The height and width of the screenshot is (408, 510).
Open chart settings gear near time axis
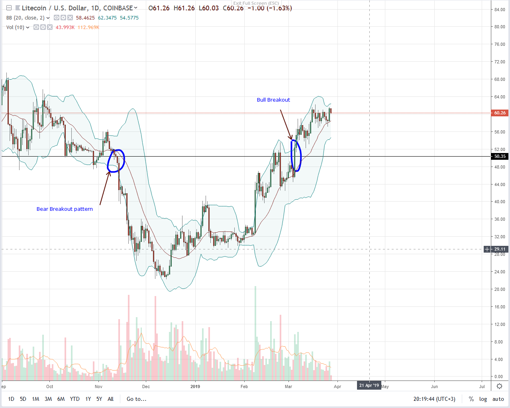(499, 386)
